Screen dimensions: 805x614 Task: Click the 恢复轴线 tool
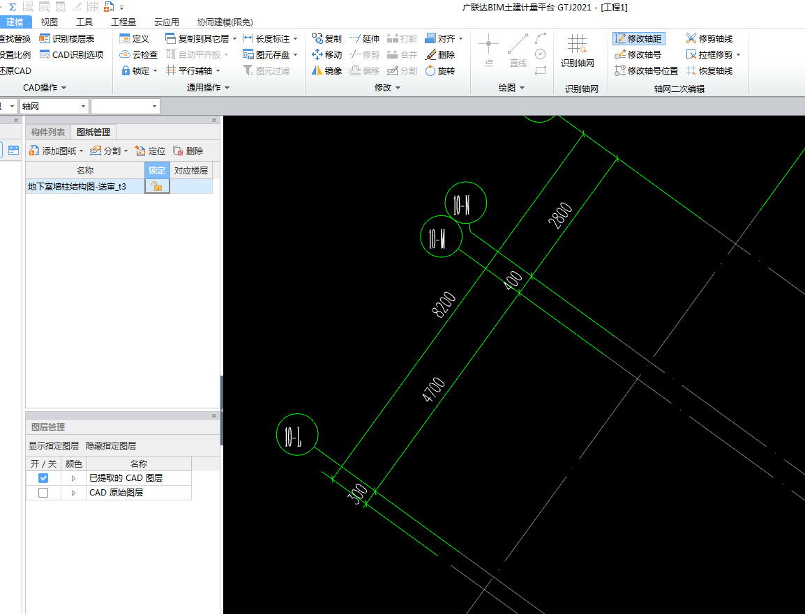709,71
